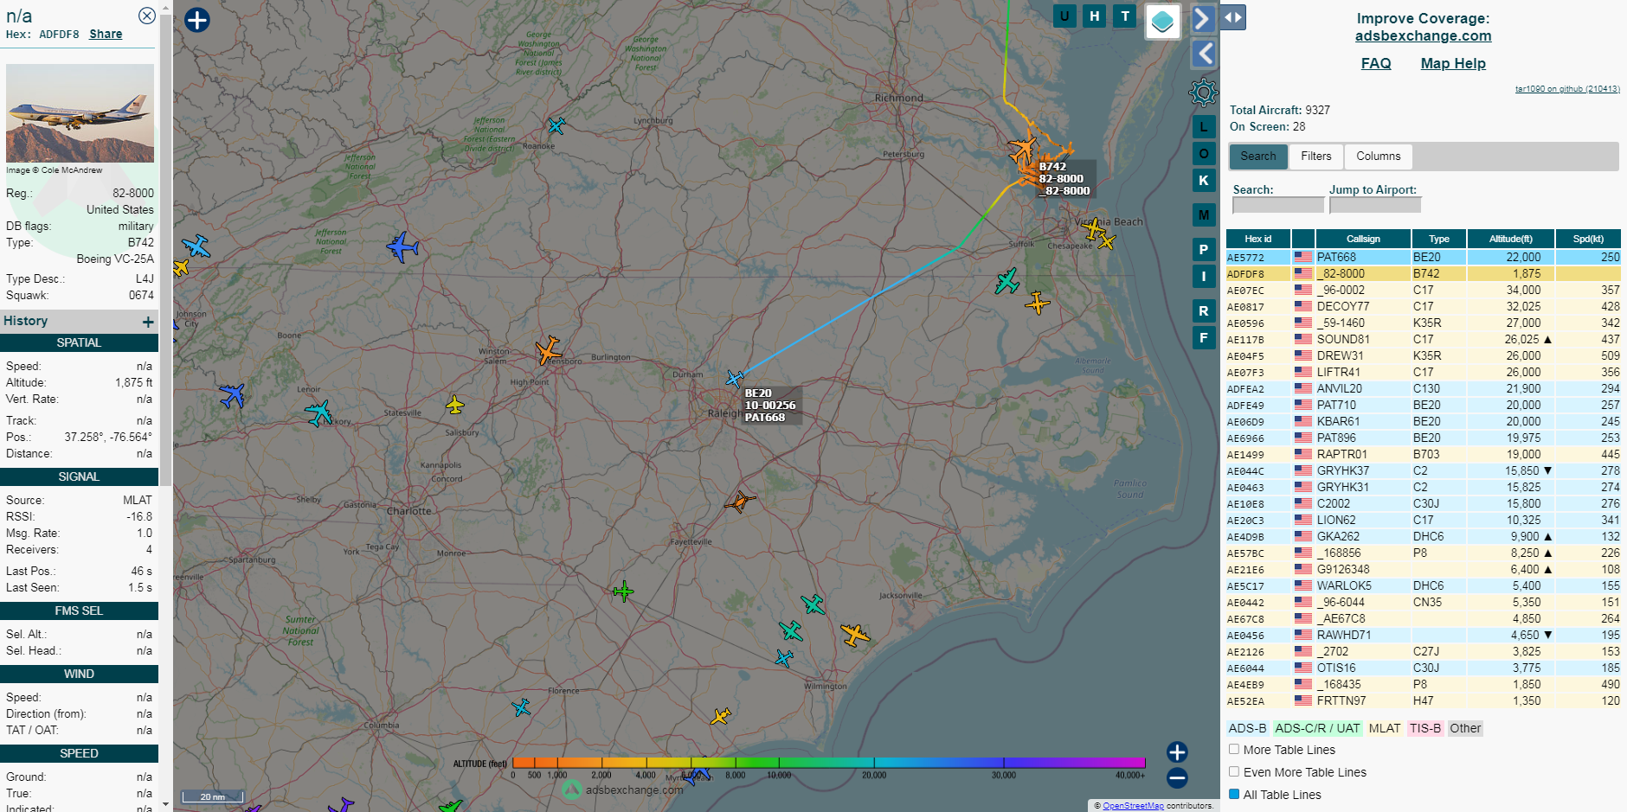Open the map layers selector icon
Image resolution: width=1627 pixels, height=812 pixels.
point(1163,21)
